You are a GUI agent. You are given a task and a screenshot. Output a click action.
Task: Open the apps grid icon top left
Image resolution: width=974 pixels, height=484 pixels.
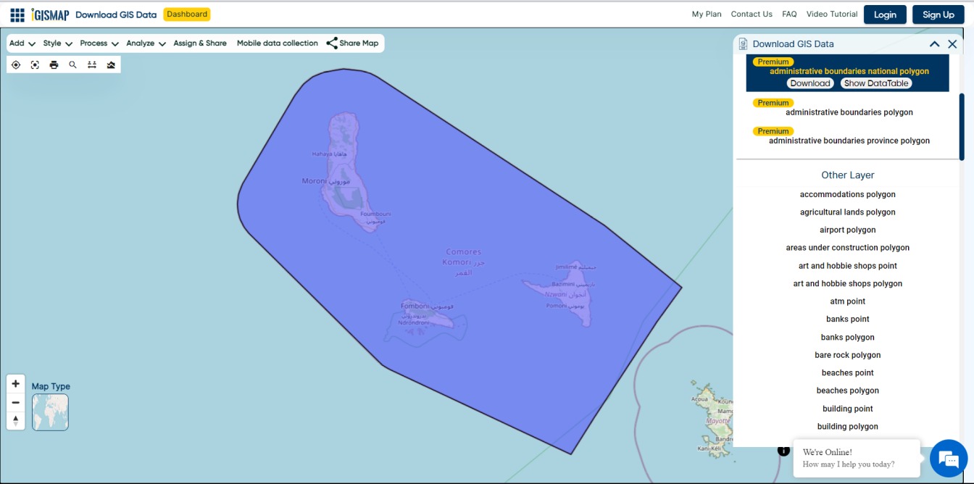tap(16, 13)
